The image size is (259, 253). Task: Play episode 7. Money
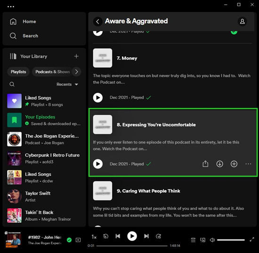pyautogui.click(x=98, y=98)
